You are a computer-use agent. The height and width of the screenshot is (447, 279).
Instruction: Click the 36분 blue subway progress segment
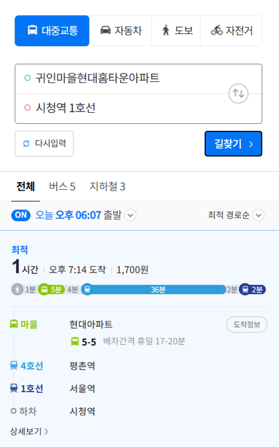click(x=158, y=290)
